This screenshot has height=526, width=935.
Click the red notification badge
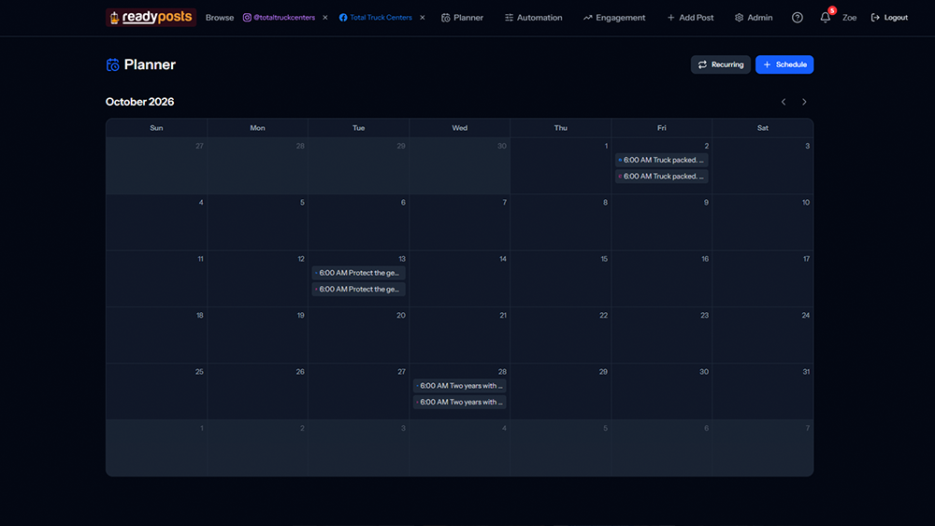832,10
